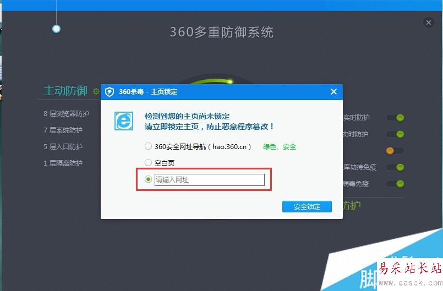443x291 pixels.
Task: Click the 请输入网址 address input field
Action: pyautogui.click(x=209, y=180)
